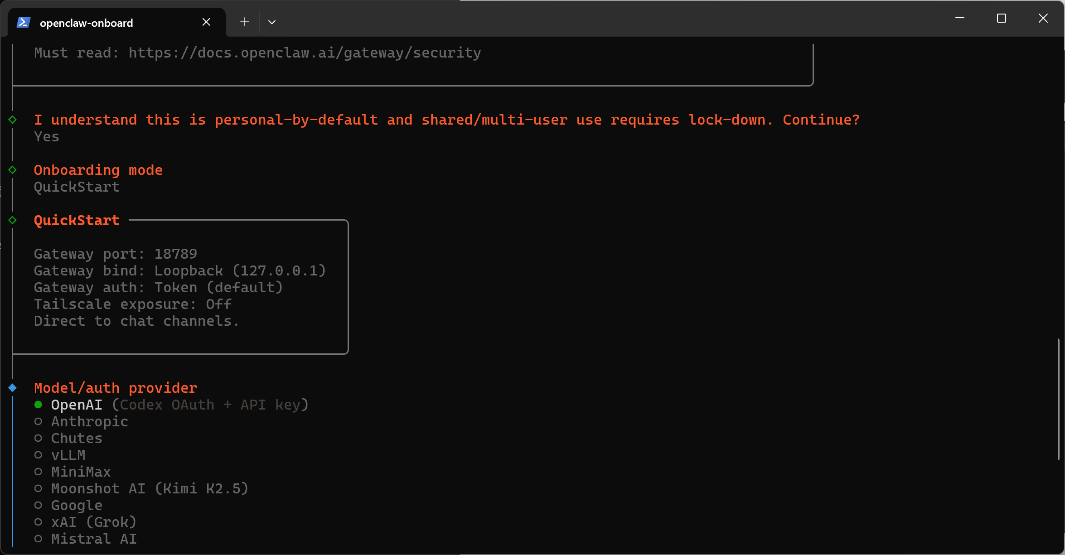
Task: Click the 'Model/auth provider' prompt heading
Action: [116, 388]
